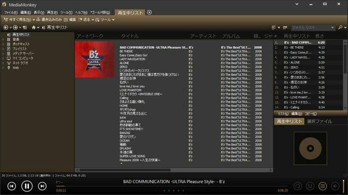Screen dimensions: 348x195
Task: Skip to previous track
Action: tap(11, 186)
